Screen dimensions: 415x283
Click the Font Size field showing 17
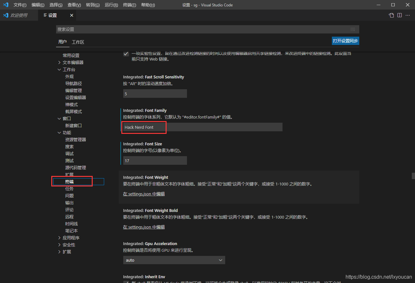[x=155, y=161]
